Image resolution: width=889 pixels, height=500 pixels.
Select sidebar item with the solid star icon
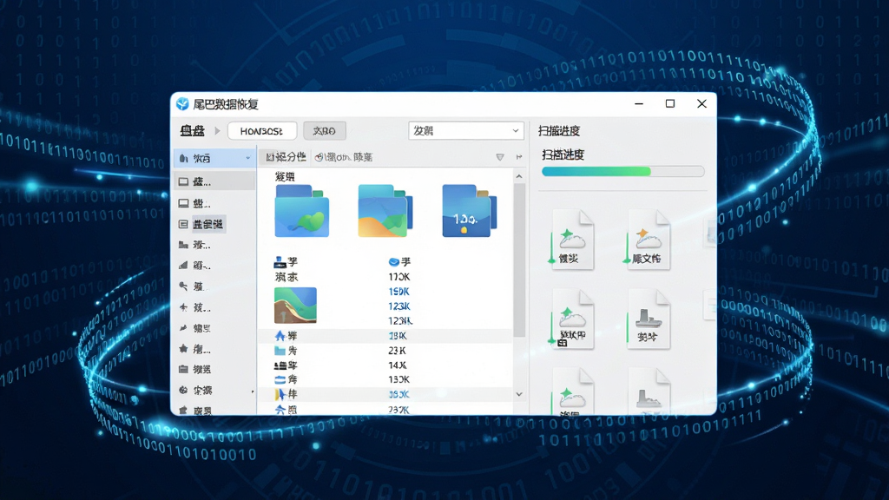[x=195, y=349]
